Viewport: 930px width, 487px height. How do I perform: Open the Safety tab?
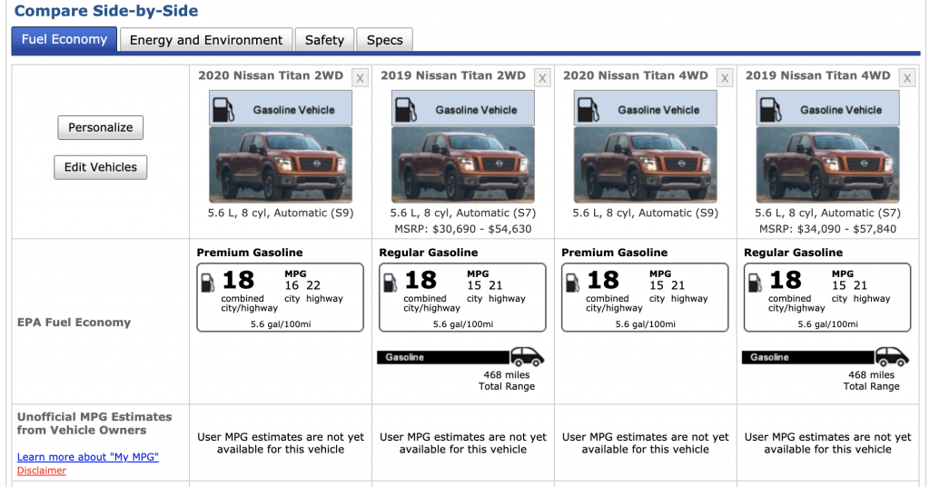tap(324, 40)
